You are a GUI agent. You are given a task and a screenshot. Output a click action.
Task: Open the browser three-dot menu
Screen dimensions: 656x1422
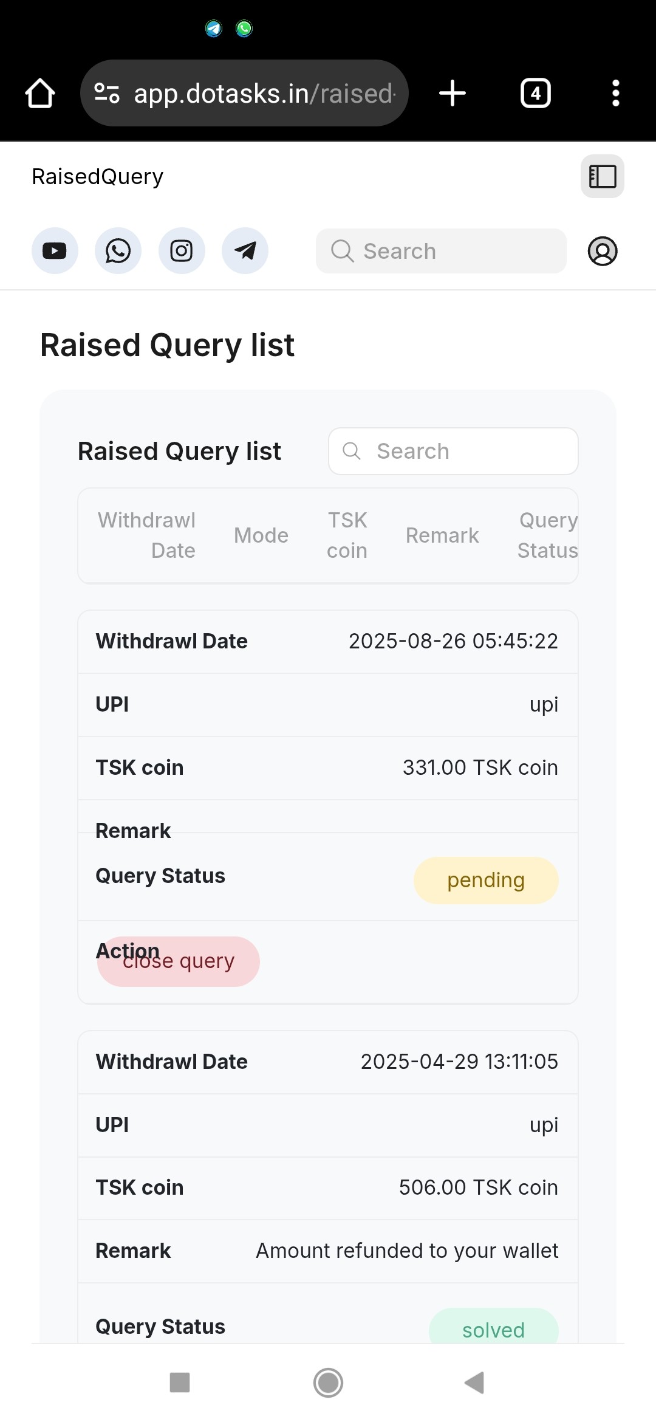[616, 94]
